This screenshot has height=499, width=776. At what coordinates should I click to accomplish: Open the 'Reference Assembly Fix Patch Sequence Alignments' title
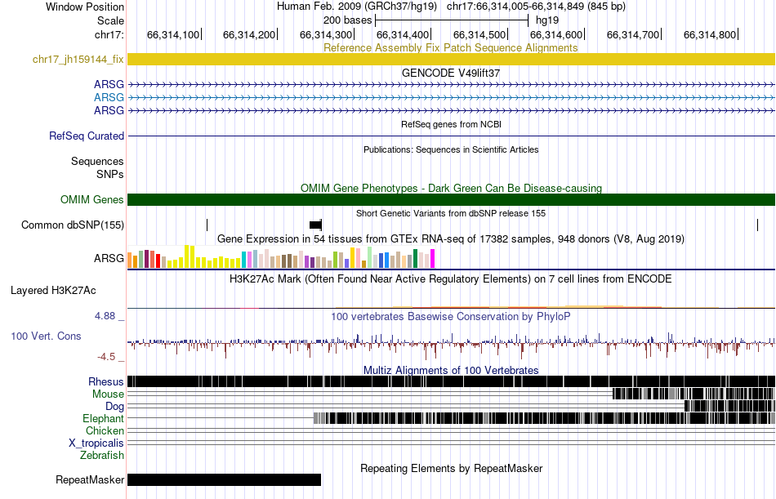point(450,47)
